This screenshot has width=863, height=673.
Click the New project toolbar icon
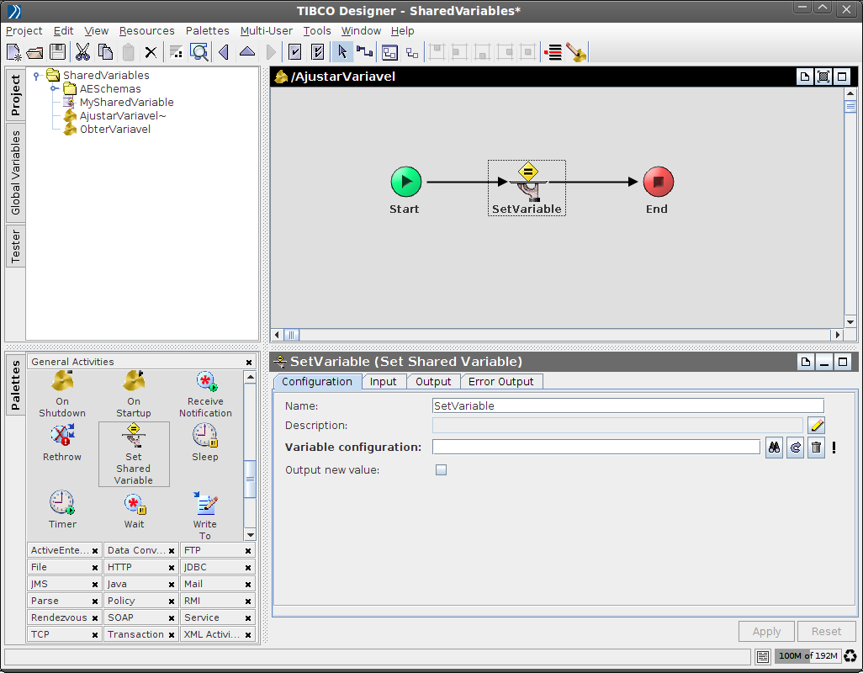[14, 52]
